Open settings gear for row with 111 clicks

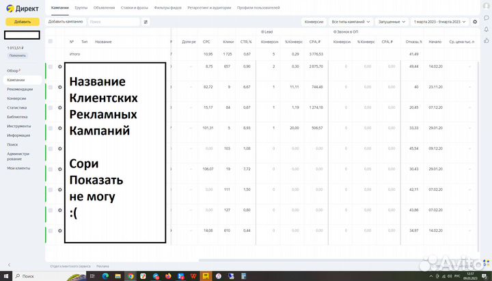(x=60, y=189)
